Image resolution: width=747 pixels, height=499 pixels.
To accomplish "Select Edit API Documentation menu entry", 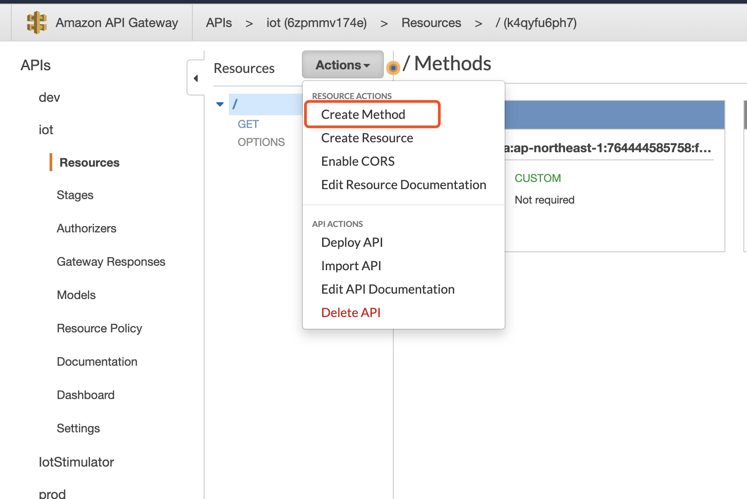I will 388,289.
